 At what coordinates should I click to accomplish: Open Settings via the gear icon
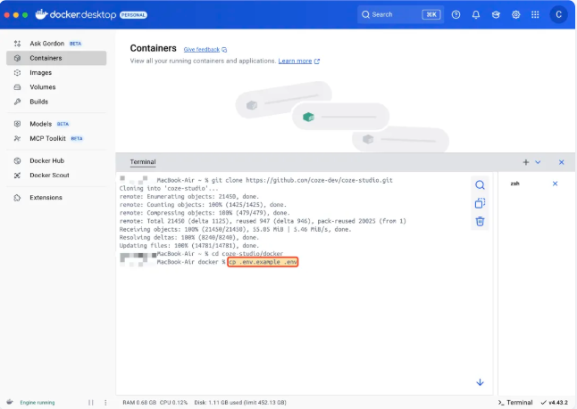point(516,14)
